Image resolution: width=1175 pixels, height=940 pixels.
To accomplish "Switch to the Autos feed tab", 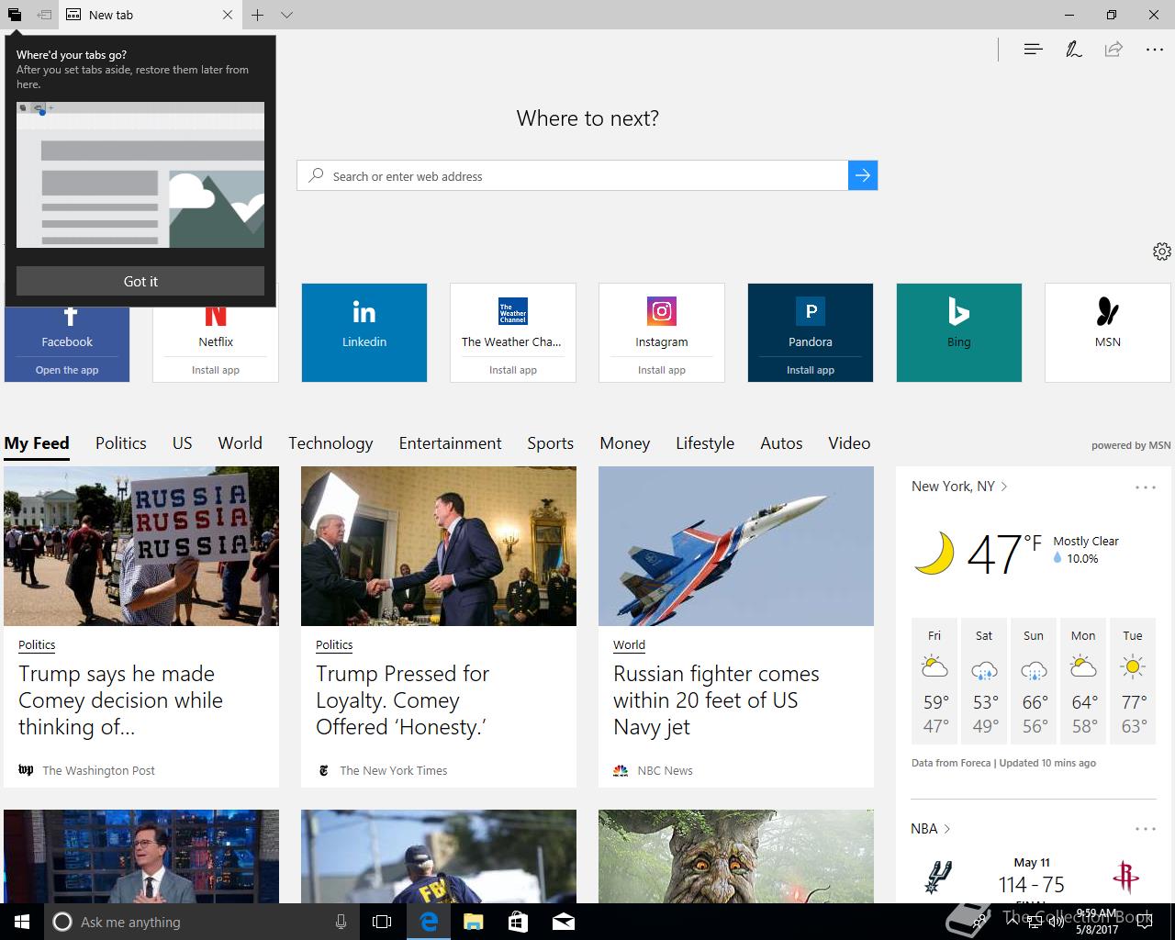I will pos(781,443).
